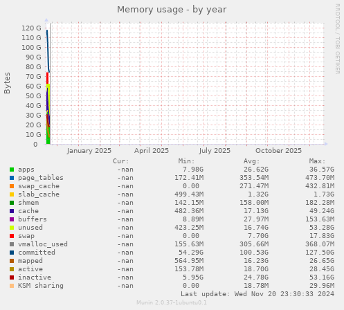Click the committed max value 127.50G
This screenshot has height=310, width=344.
320,253
